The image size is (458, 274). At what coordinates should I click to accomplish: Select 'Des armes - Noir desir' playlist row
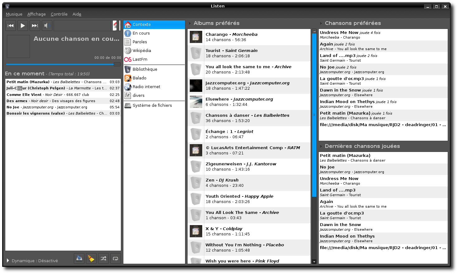[63, 101]
